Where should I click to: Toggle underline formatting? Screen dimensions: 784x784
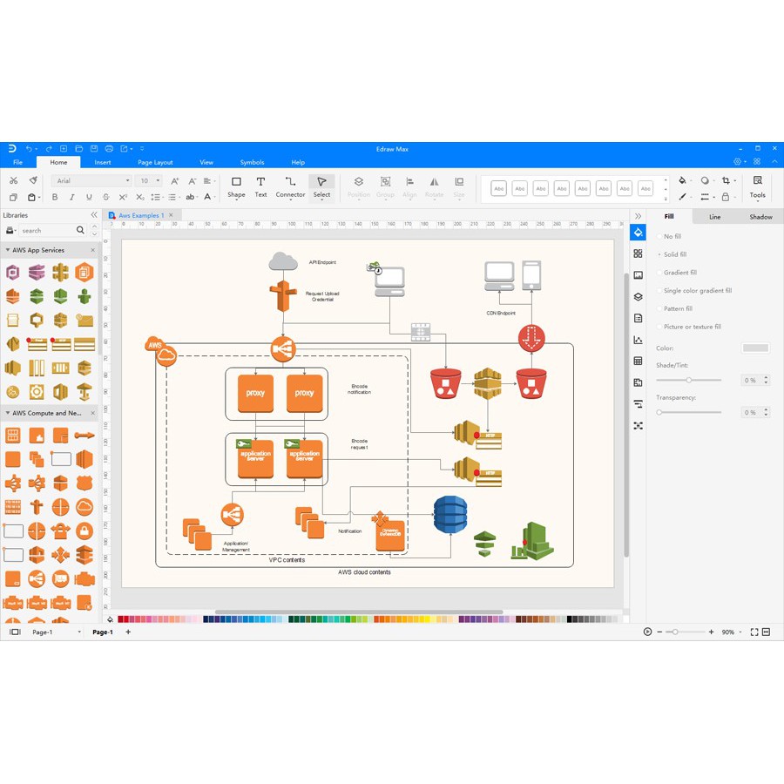[89, 197]
